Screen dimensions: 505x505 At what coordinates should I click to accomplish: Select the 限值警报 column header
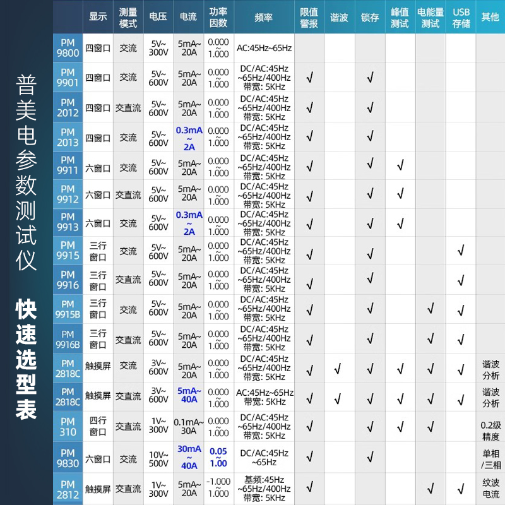[x=309, y=16]
